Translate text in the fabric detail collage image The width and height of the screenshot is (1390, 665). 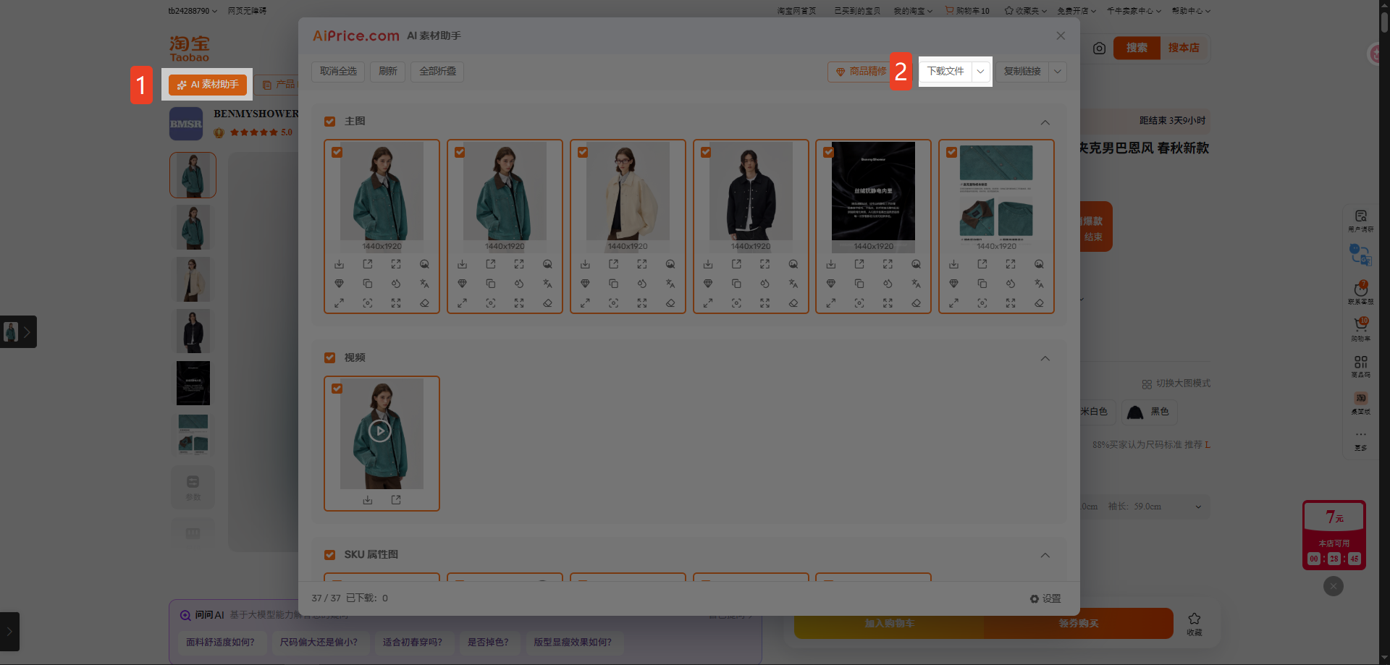pyautogui.click(x=1039, y=284)
